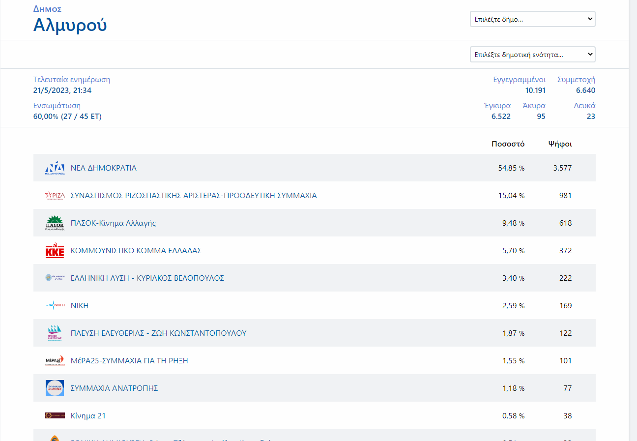The width and height of the screenshot is (637, 441).
Task: Open the 'Επιλέξτε δήμο...' dropdown
Action: pos(532,19)
